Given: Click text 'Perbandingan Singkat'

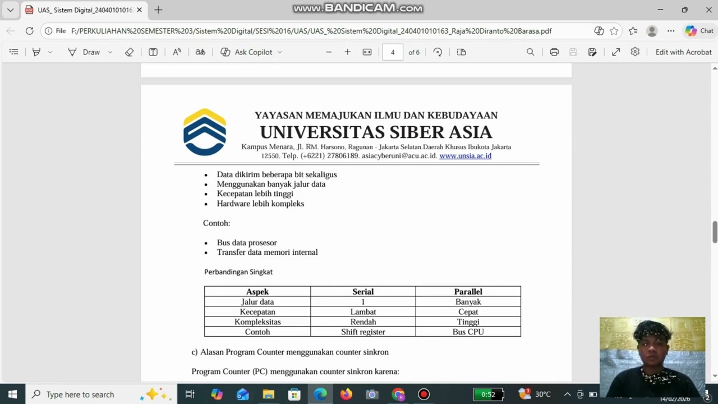Looking at the screenshot, I should click(238, 272).
